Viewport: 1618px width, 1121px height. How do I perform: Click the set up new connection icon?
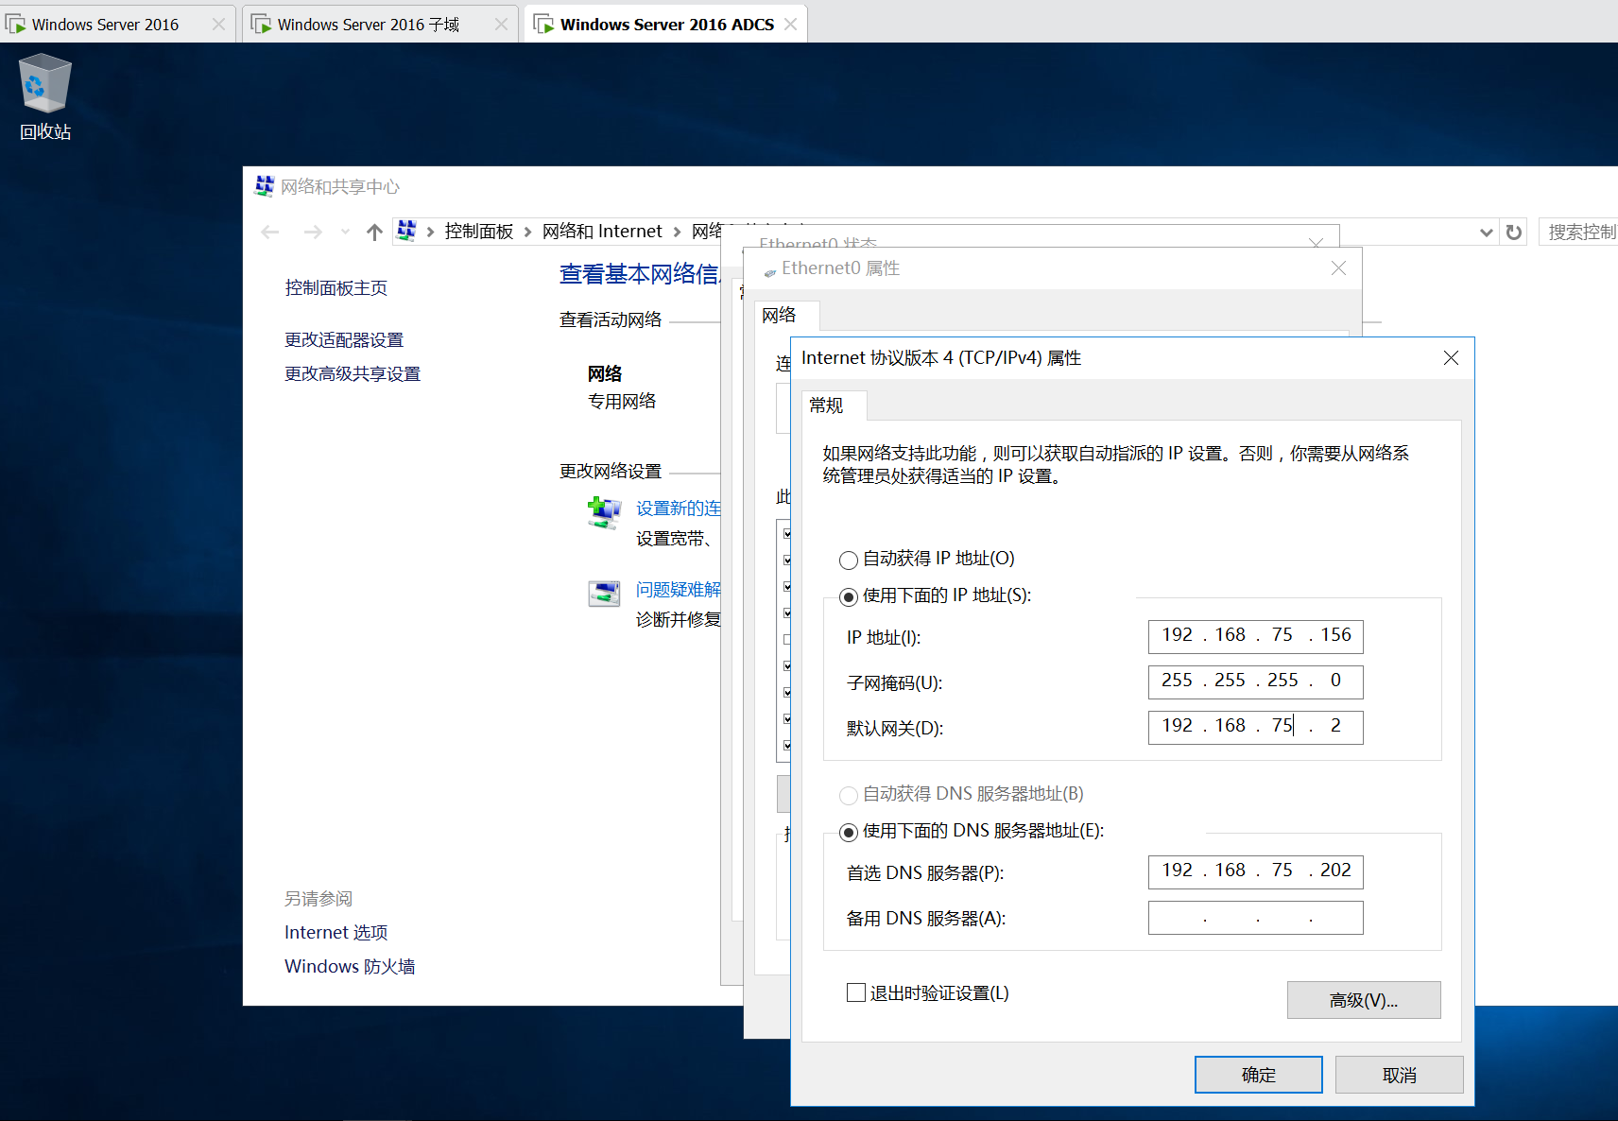pyautogui.click(x=605, y=512)
